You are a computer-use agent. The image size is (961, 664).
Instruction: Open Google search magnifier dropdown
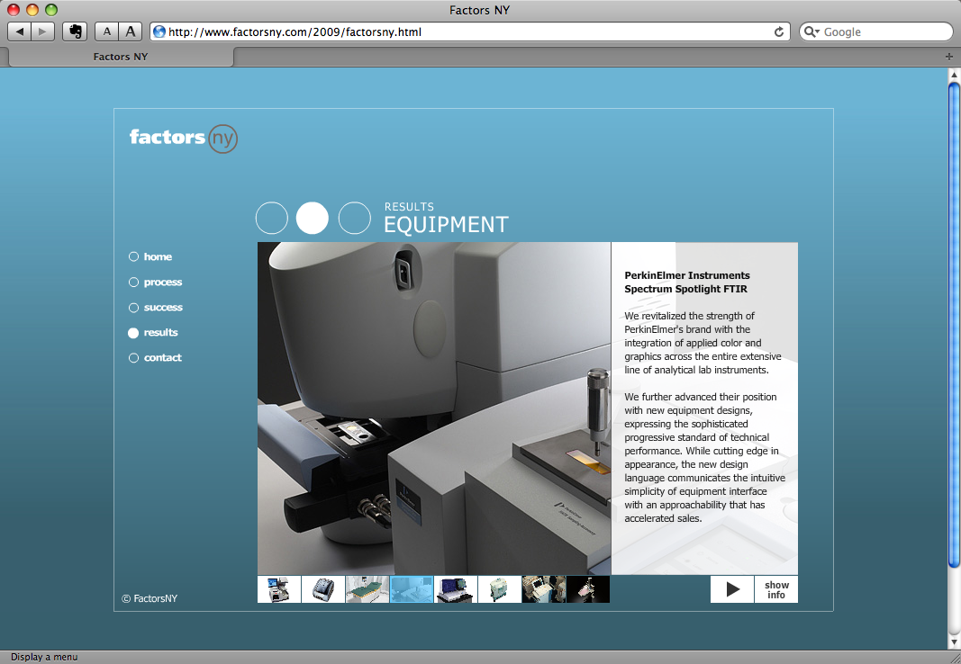click(x=811, y=31)
